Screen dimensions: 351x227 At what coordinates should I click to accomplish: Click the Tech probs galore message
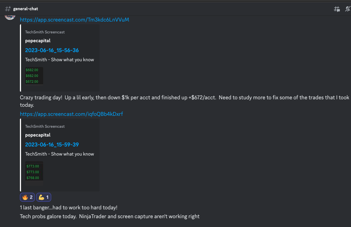[x=109, y=216]
